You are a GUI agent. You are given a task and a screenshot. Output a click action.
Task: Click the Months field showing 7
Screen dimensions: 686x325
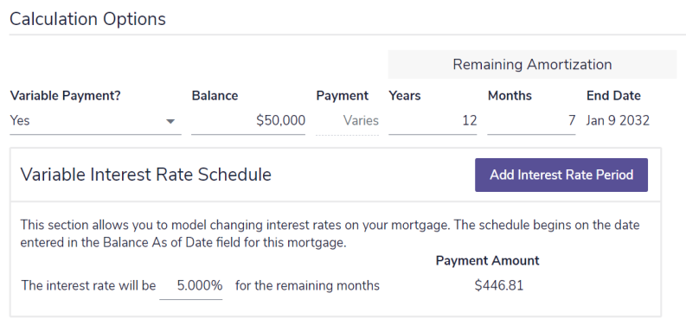(x=531, y=121)
